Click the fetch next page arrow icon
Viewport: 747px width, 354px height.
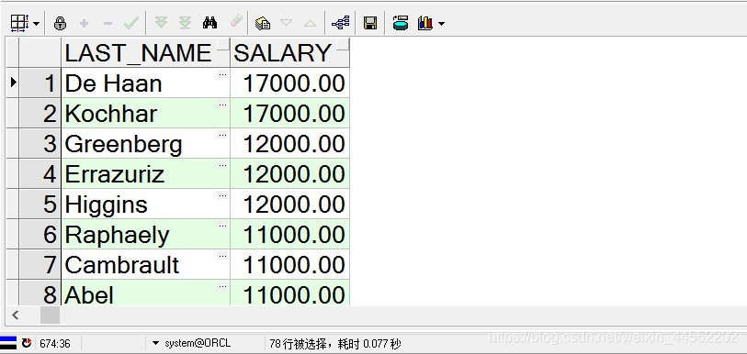coord(161,22)
